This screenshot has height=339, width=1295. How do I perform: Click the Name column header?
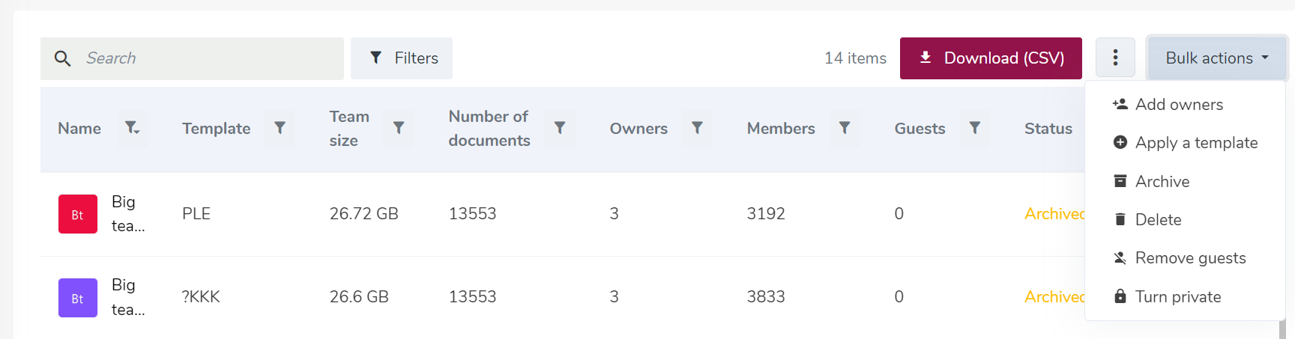(x=79, y=129)
